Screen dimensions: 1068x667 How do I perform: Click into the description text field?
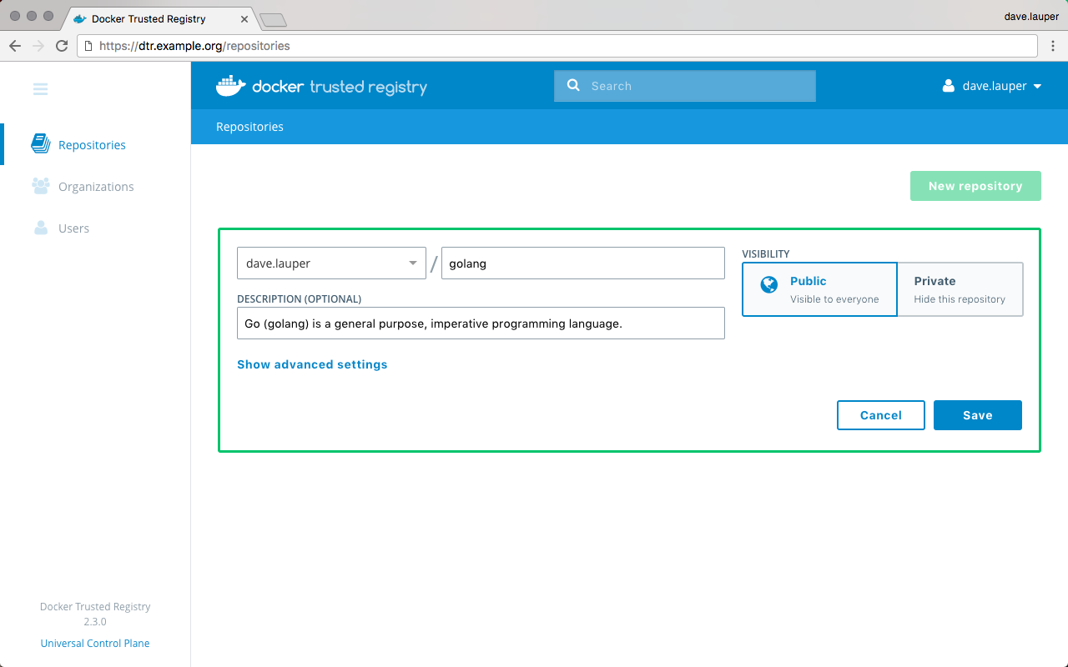click(481, 323)
